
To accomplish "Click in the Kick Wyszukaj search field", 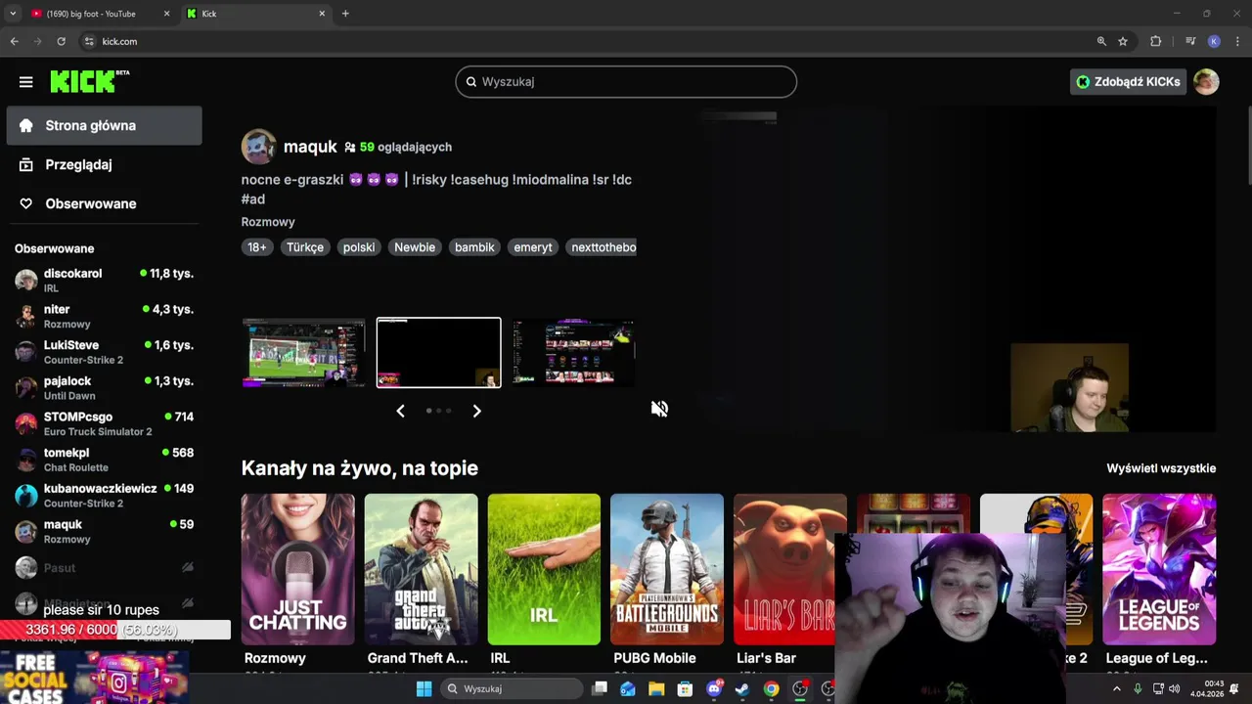I will tap(626, 81).
